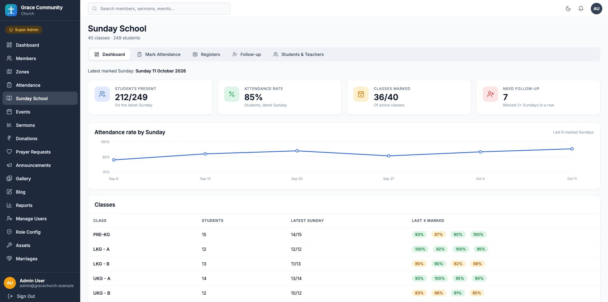Click the Members people icon in sidebar
Viewport: 608px width, 302px height.
click(x=9, y=58)
